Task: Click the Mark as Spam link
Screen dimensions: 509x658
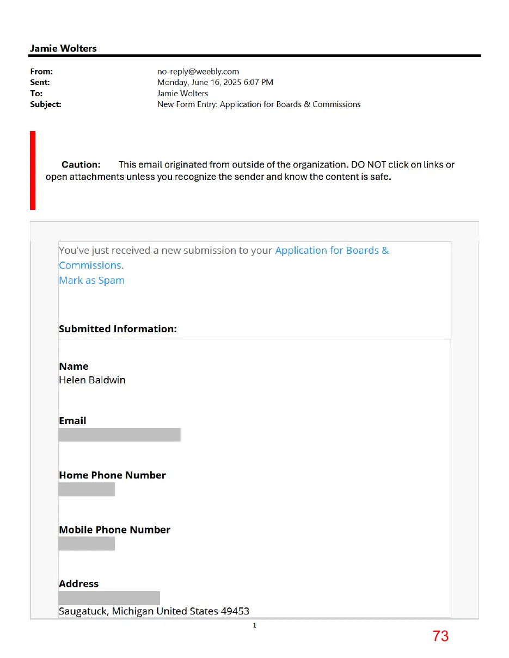Action: click(91, 281)
